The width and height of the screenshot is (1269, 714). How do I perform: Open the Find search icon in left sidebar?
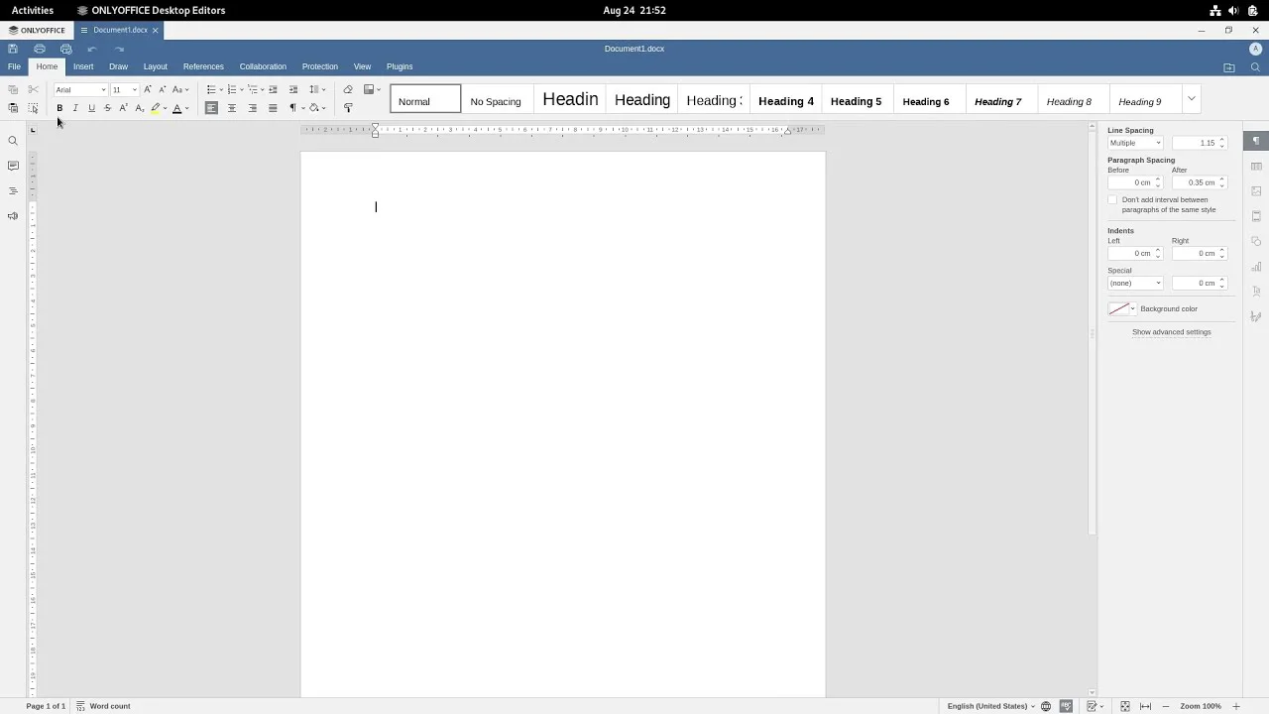(13, 141)
